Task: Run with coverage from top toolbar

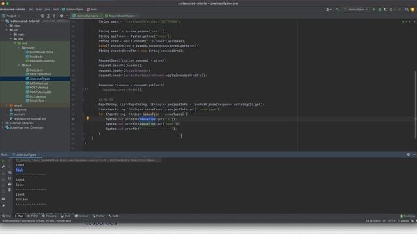Action: pyautogui.click(x=385, y=10)
